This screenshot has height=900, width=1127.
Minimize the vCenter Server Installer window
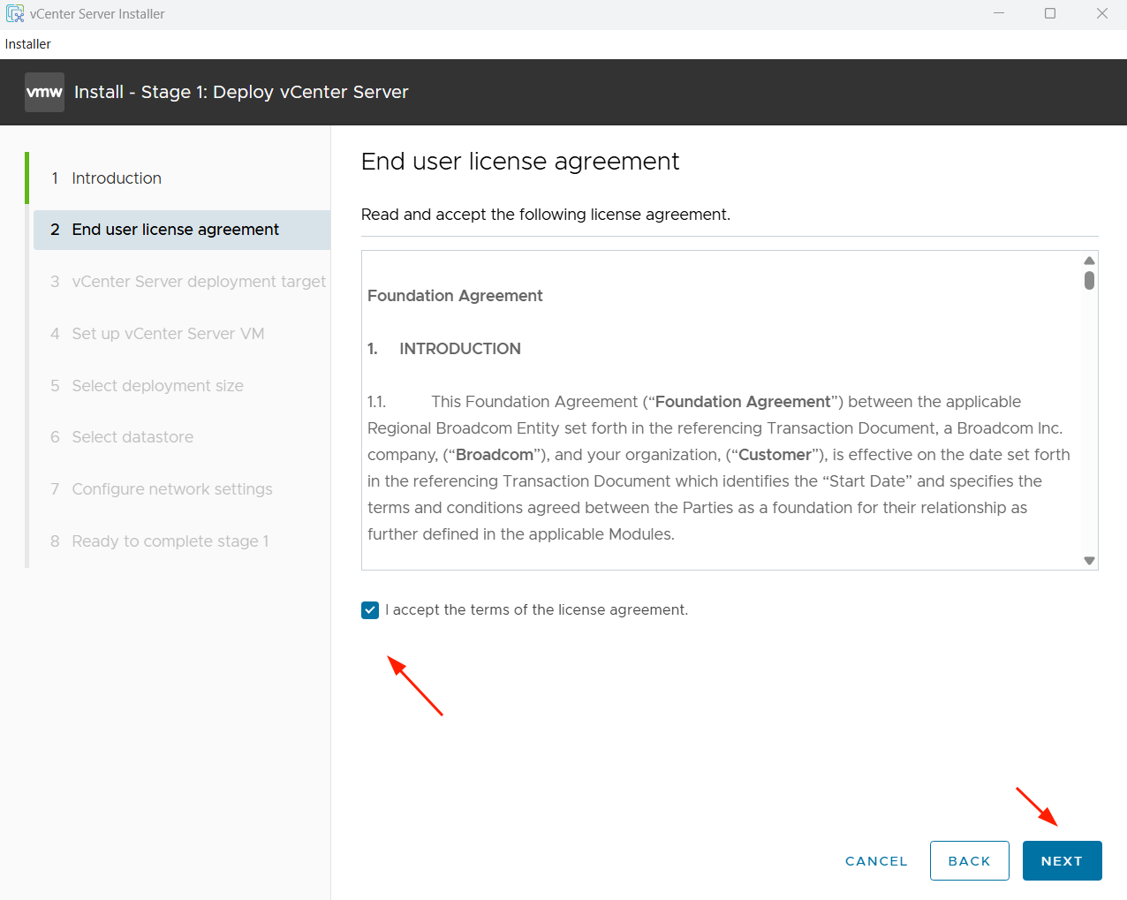tap(999, 13)
